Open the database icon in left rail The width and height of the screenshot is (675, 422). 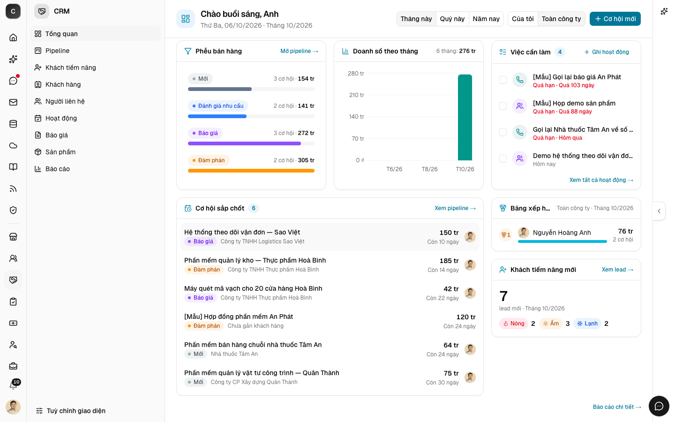(x=13, y=124)
